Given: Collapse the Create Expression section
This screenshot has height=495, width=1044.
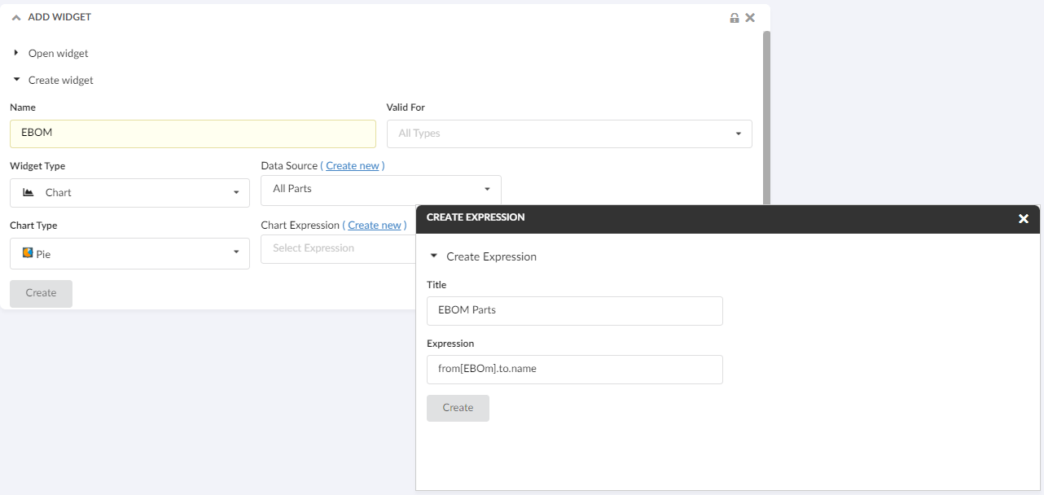Looking at the screenshot, I should pyautogui.click(x=434, y=256).
